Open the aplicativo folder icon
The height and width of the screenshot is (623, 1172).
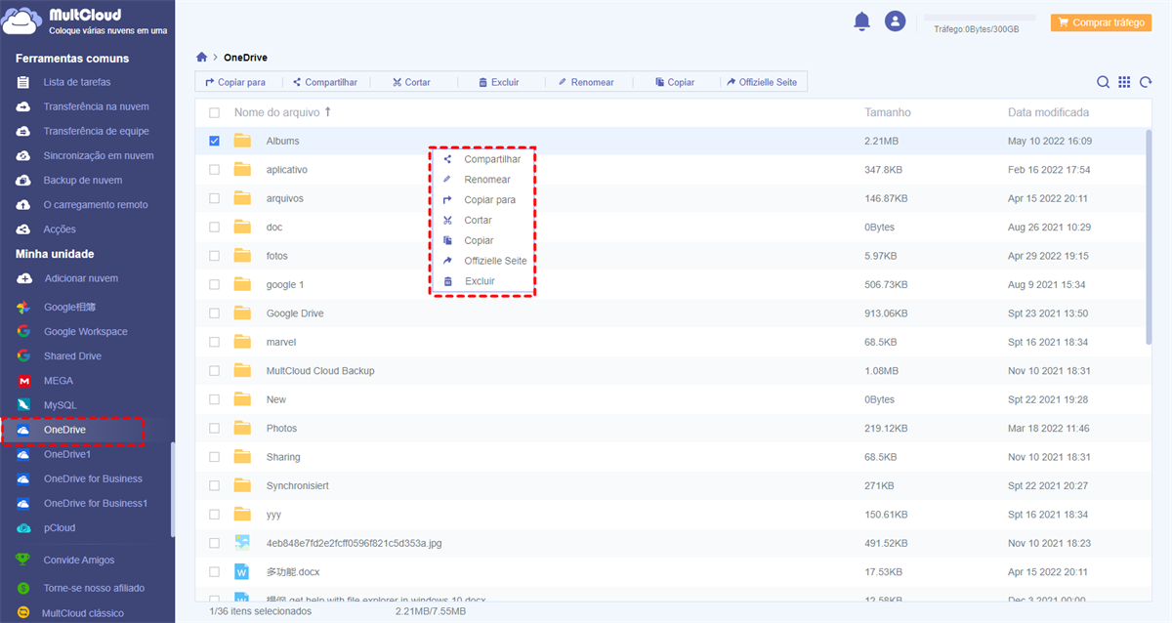[x=243, y=169]
